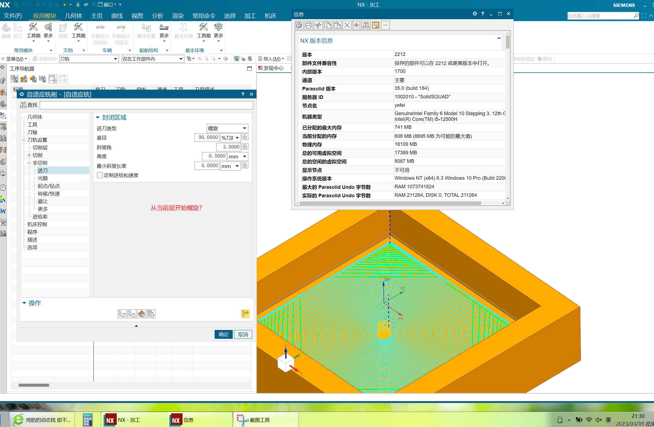Click Cut scissors icon in 信息 window

point(318,25)
